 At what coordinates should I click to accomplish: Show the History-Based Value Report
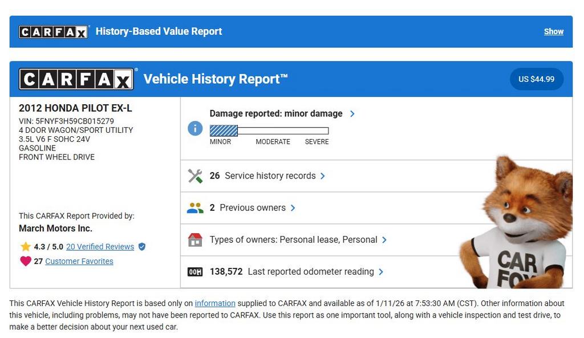pyautogui.click(x=553, y=31)
